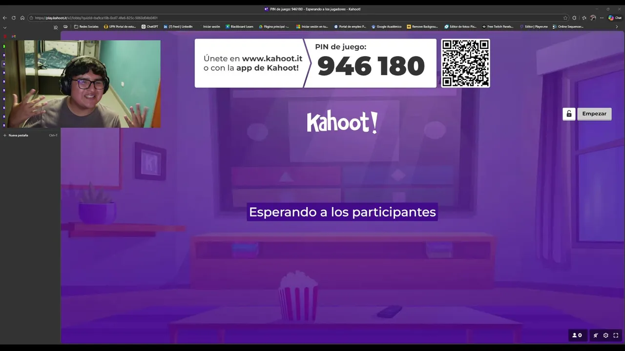Image resolution: width=625 pixels, height=351 pixels.
Task: Toggle the game lock padlock icon
Action: pyautogui.click(x=569, y=114)
